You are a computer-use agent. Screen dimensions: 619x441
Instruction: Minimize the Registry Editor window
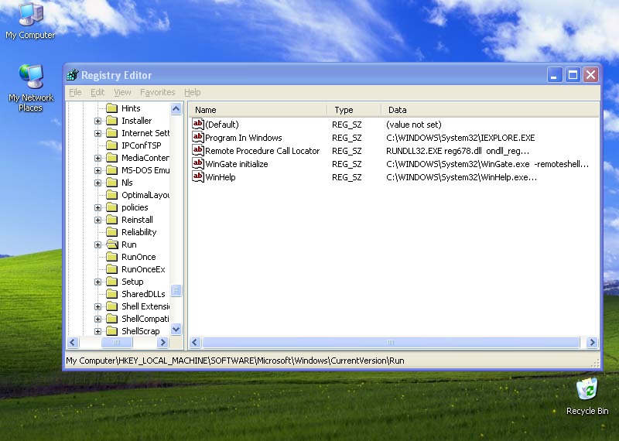555,74
